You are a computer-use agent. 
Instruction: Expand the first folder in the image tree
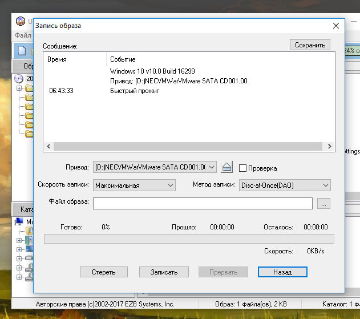[x=19, y=88]
